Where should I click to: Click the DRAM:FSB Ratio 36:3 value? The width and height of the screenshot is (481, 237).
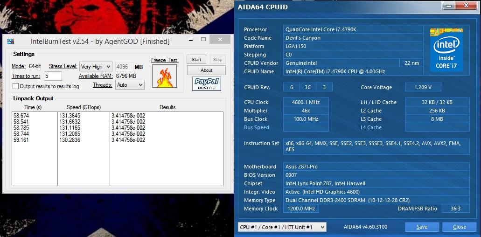point(455,209)
